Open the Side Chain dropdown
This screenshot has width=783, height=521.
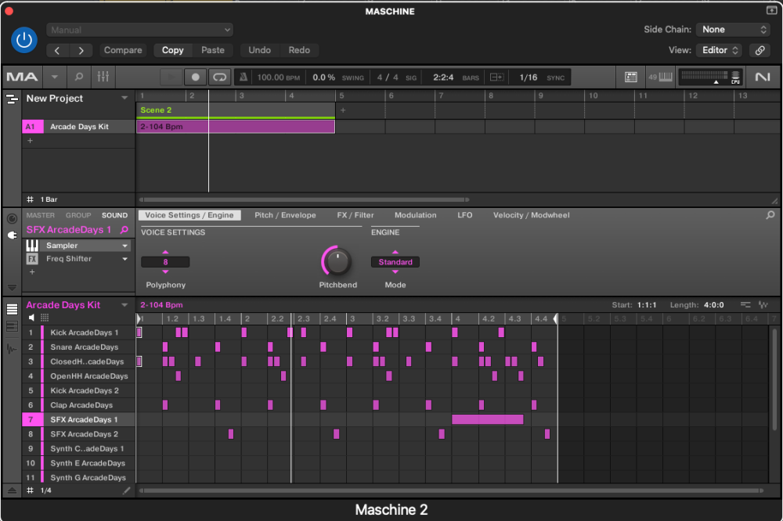coord(734,30)
